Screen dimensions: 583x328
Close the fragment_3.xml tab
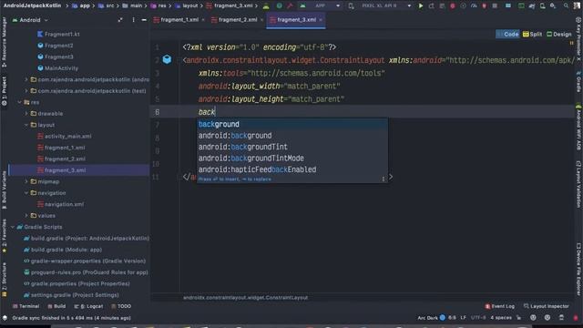[321, 20]
